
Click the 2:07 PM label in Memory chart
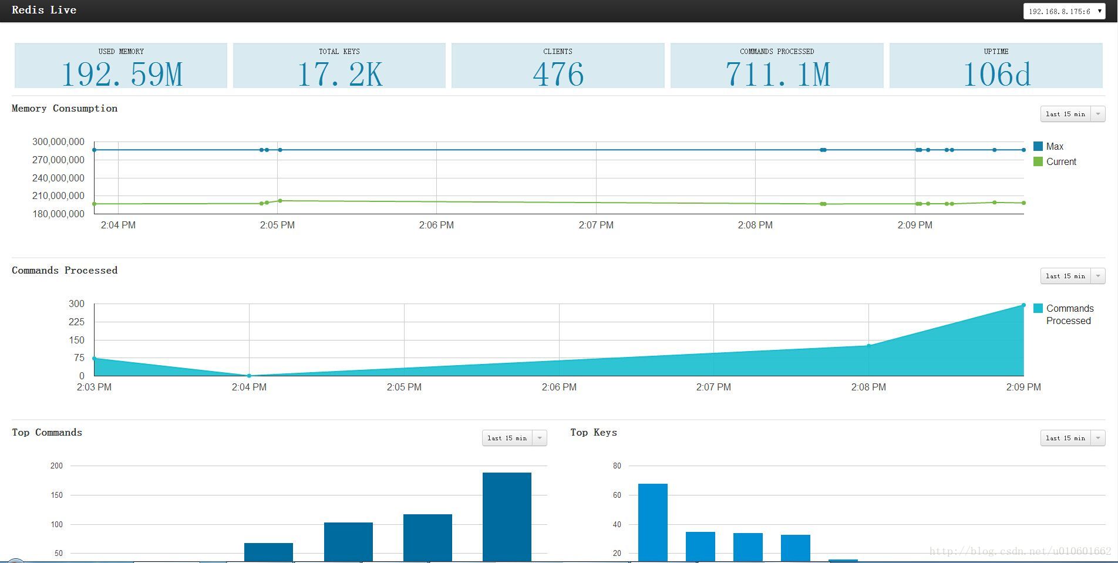pyautogui.click(x=596, y=225)
